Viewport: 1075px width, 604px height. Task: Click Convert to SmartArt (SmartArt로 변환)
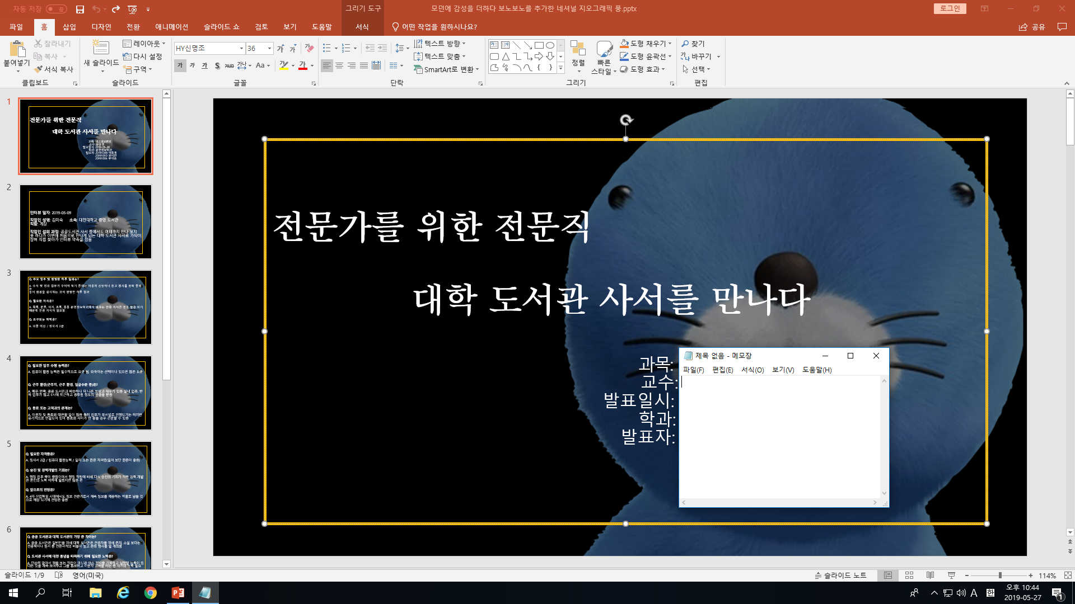(x=446, y=69)
